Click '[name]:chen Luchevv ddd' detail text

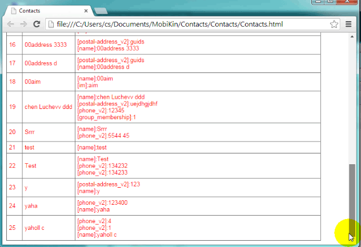point(111,97)
